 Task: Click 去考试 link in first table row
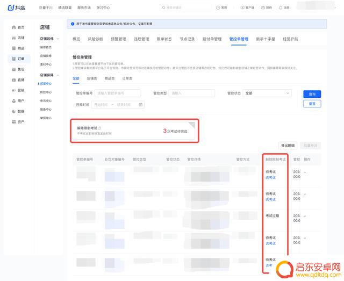270,177
